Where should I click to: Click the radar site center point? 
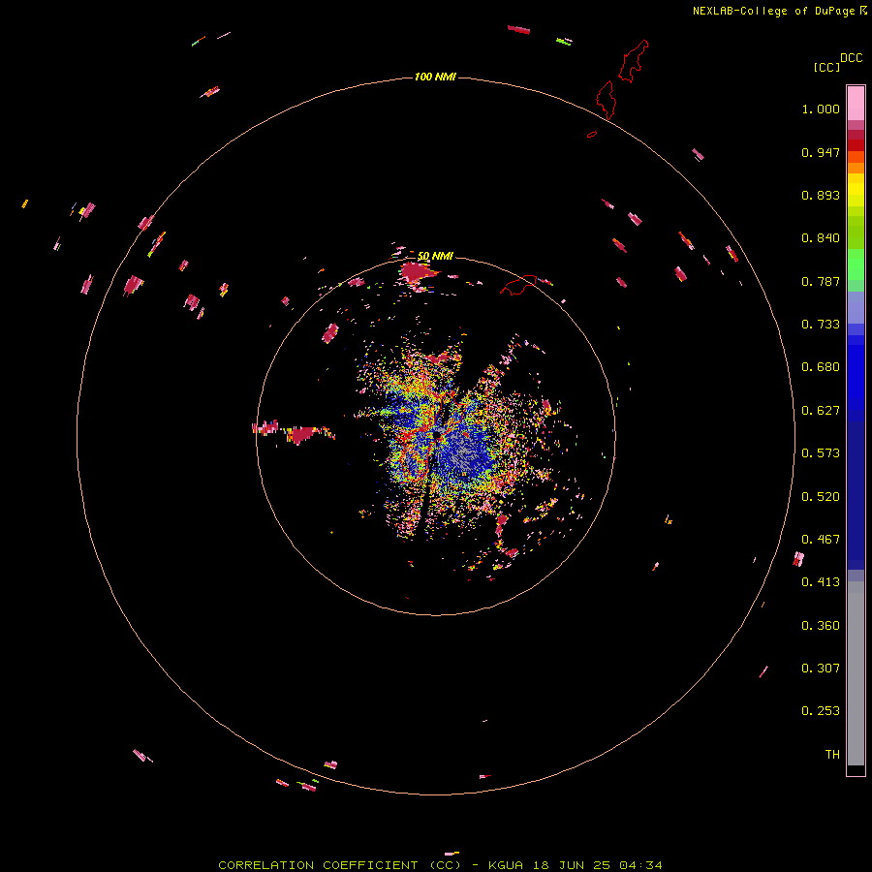(x=437, y=433)
